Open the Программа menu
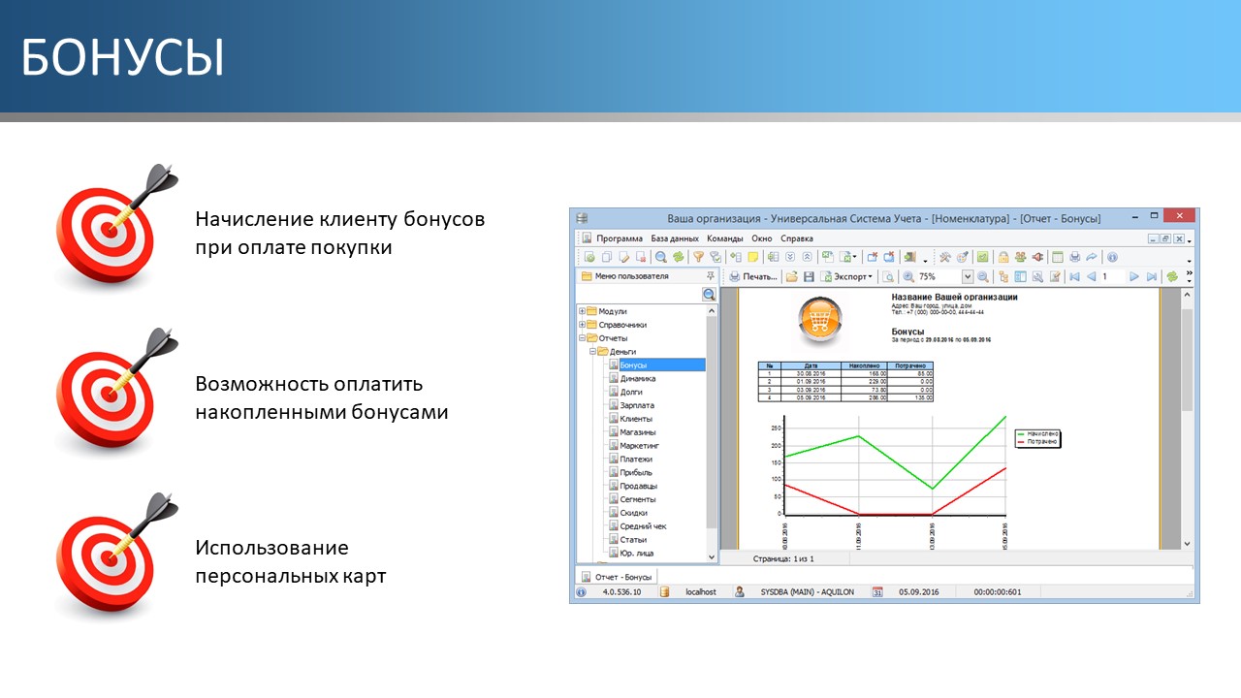 pos(619,238)
